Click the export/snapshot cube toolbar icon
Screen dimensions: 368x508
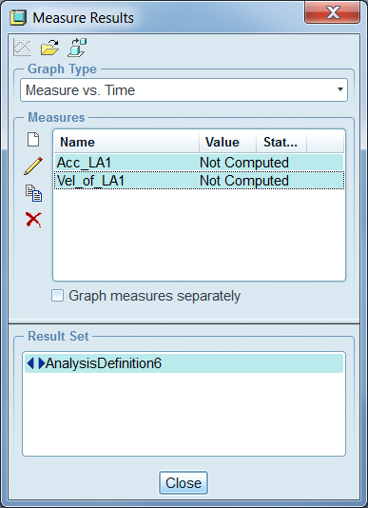coord(77,48)
